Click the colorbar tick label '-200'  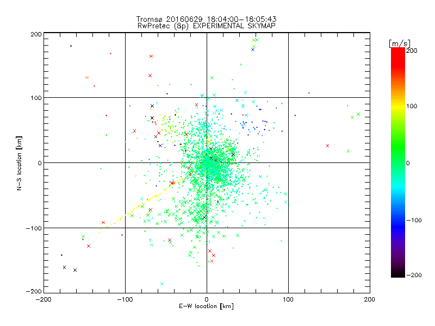coord(414,275)
